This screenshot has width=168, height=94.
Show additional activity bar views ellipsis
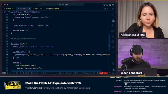(x=113, y=52)
